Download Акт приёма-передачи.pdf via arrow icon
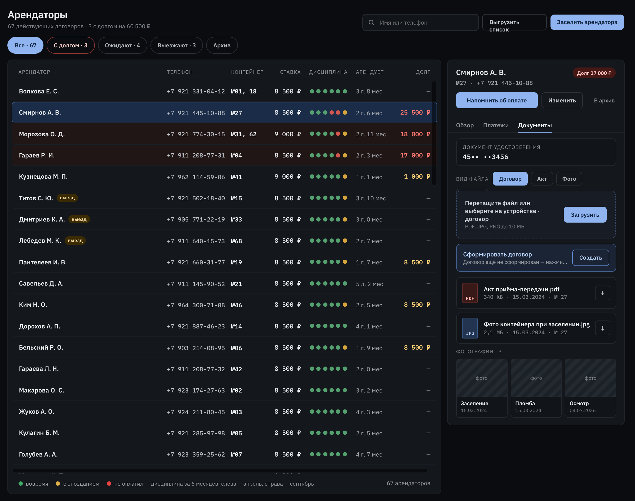The width and height of the screenshot is (635, 501). [x=602, y=293]
